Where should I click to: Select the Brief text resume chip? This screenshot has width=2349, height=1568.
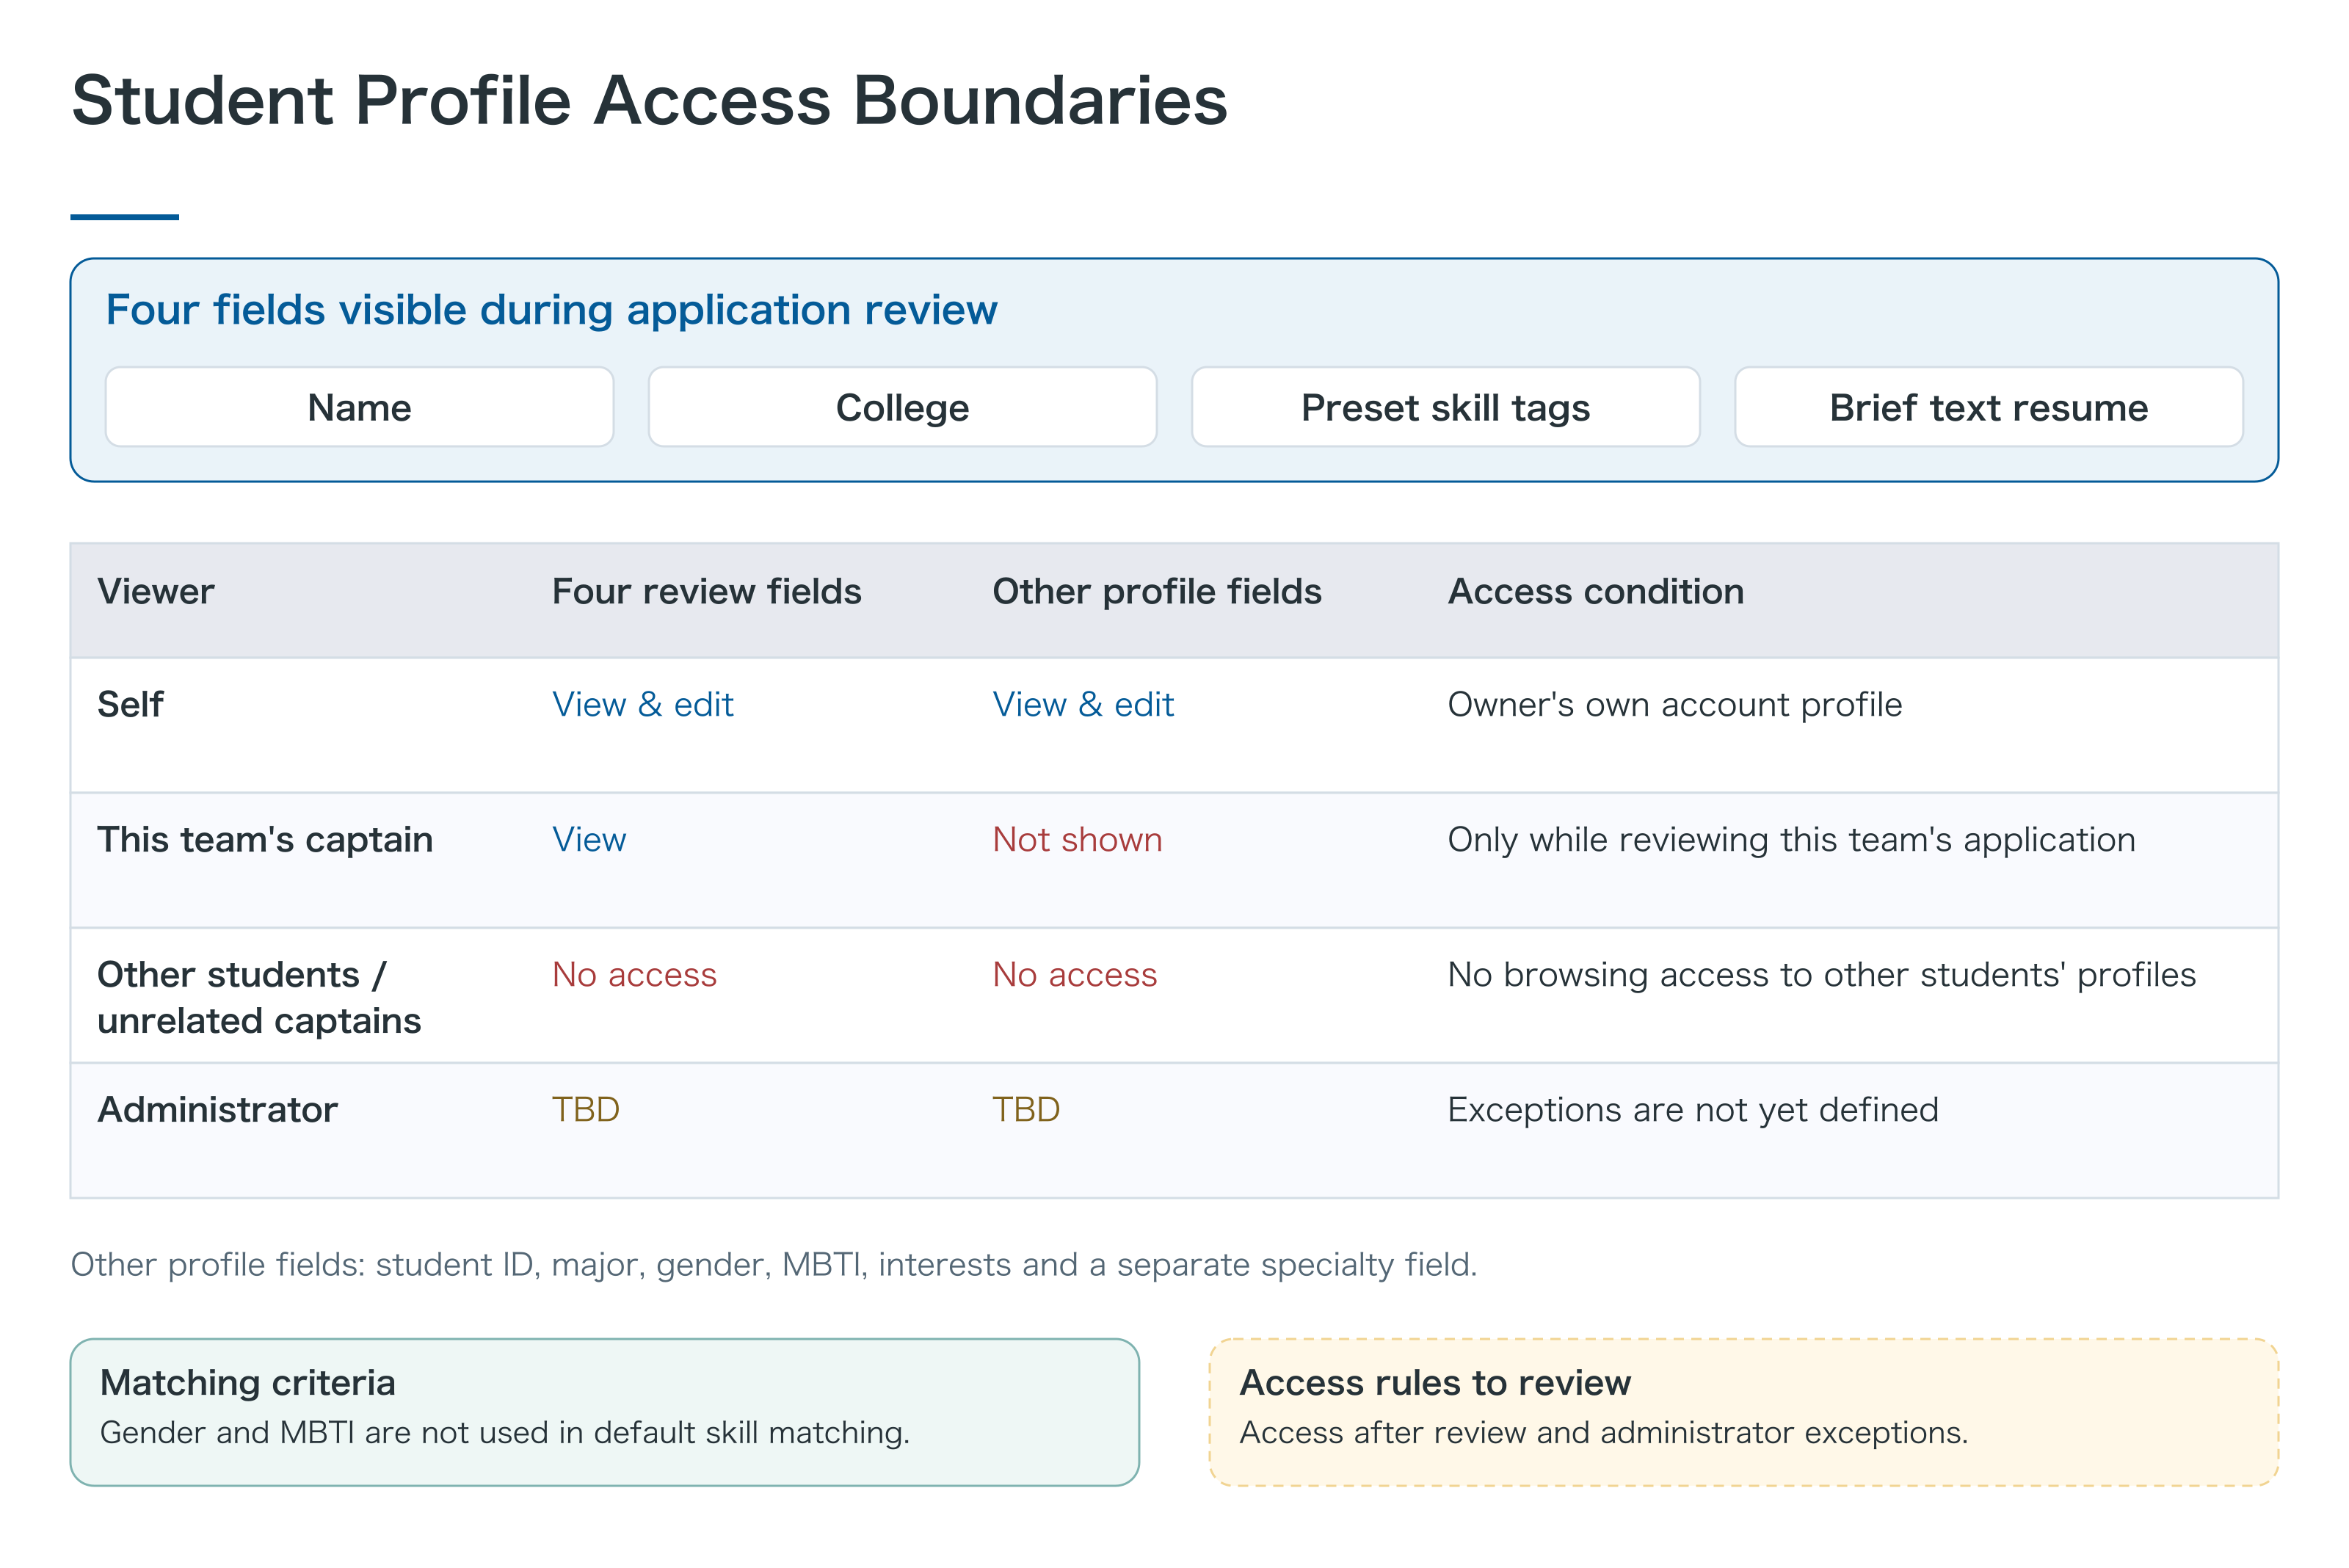[1988, 407]
